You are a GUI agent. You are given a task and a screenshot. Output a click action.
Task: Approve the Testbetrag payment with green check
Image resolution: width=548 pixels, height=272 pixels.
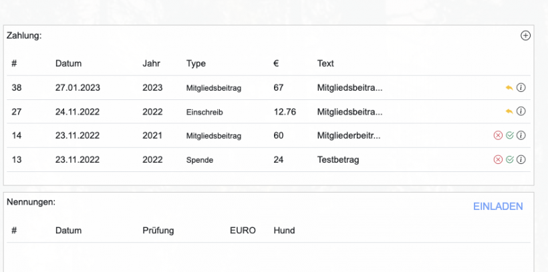point(510,159)
